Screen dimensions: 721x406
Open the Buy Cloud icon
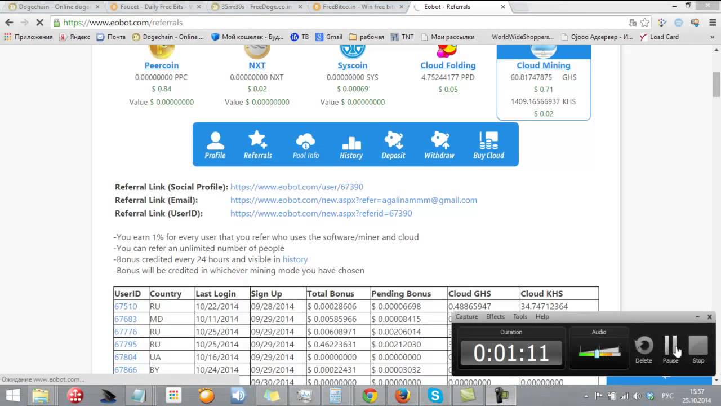pos(488,145)
